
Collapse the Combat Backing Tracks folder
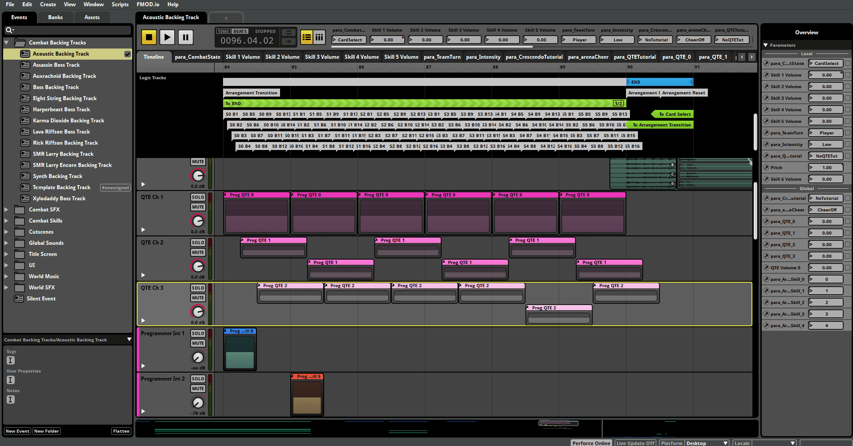[x=6, y=42]
